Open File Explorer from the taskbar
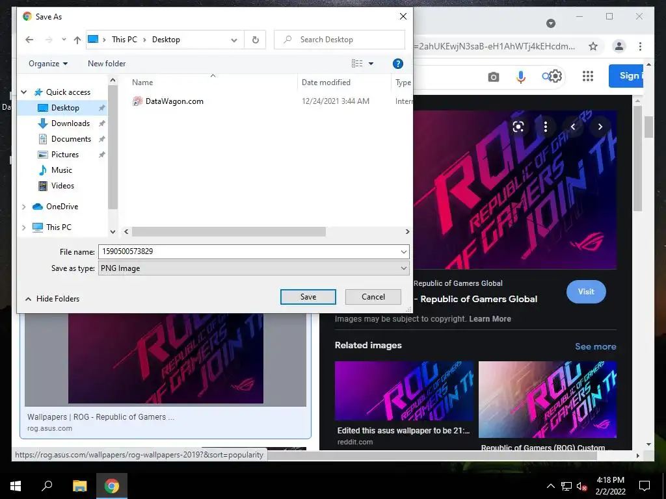Viewport: 666px width, 499px height. click(79, 486)
